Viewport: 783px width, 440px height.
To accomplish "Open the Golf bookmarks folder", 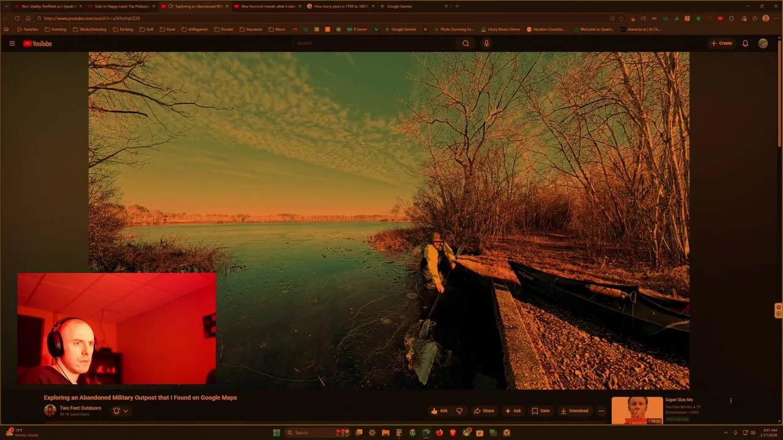I will pyautogui.click(x=146, y=29).
